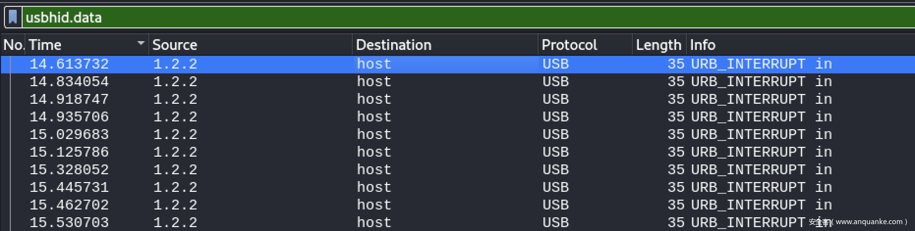Click the Time column sort arrow
The width and height of the screenshot is (915, 231).
point(141,44)
